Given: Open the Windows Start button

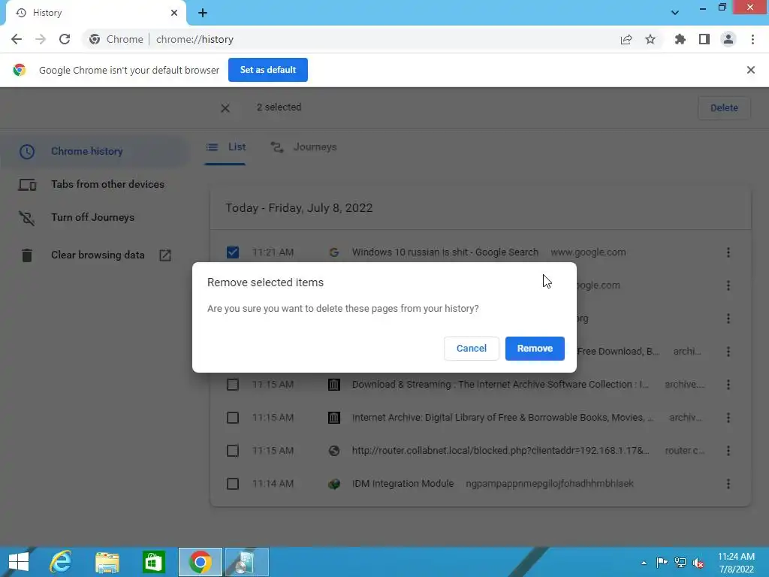Looking at the screenshot, I should 19,562.
